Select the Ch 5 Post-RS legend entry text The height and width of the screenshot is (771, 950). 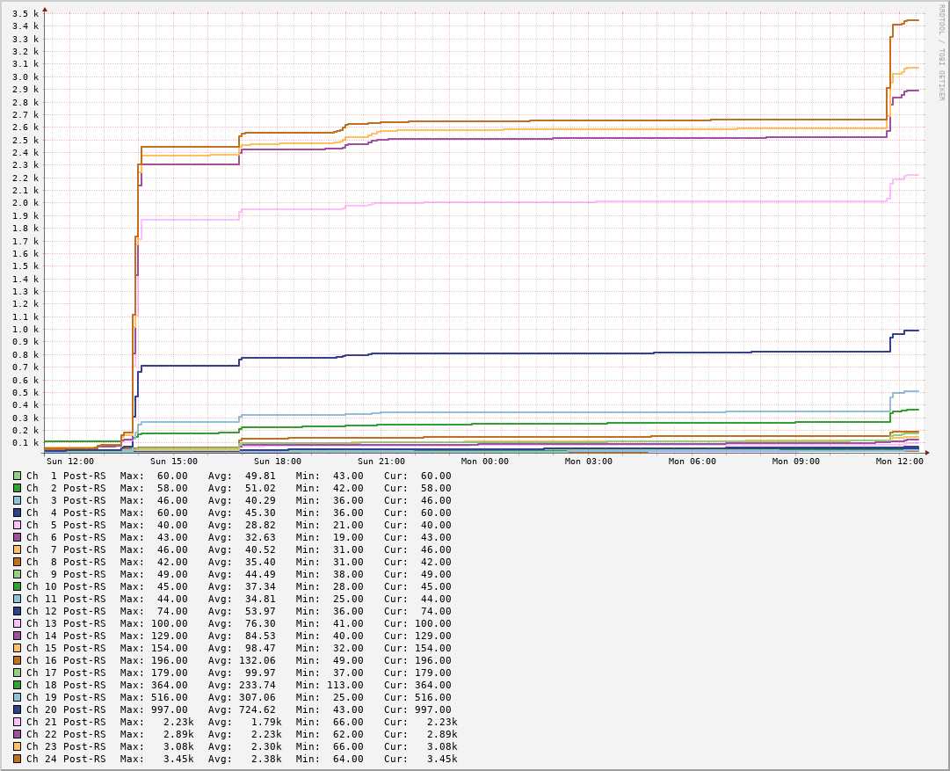pyautogui.click(x=66, y=525)
